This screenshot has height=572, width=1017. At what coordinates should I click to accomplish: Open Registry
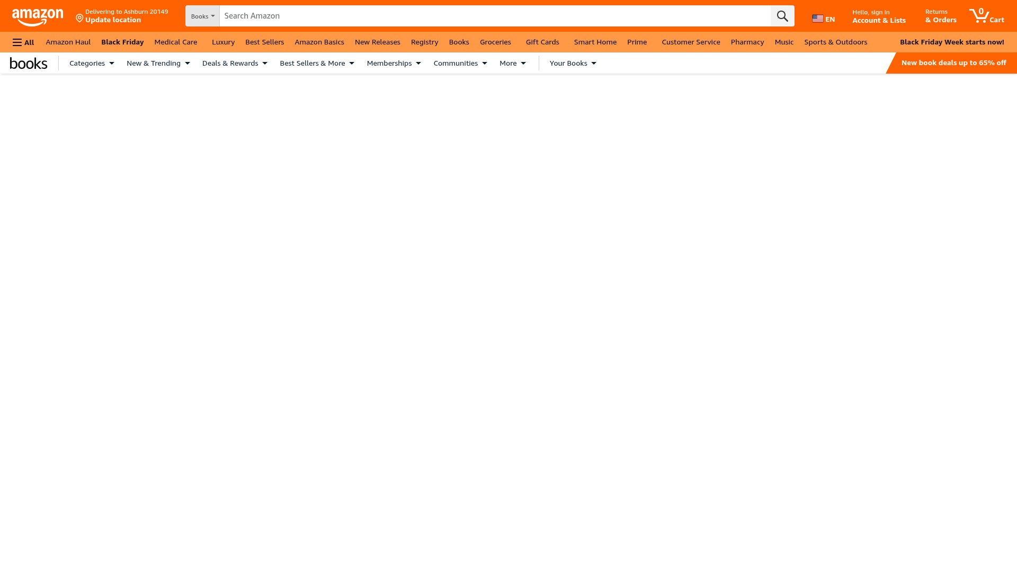(x=425, y=42)
